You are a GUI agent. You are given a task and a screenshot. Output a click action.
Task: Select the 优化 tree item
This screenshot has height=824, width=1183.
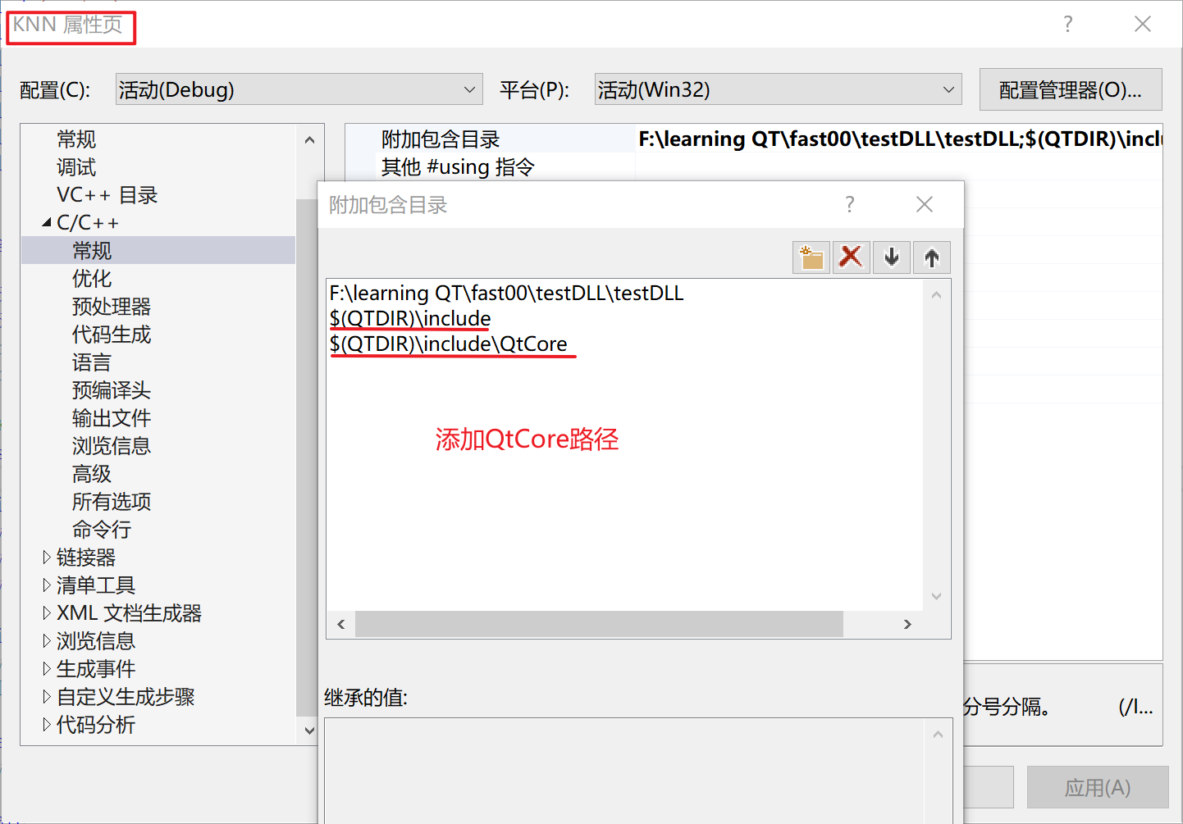tap(92, 278)
